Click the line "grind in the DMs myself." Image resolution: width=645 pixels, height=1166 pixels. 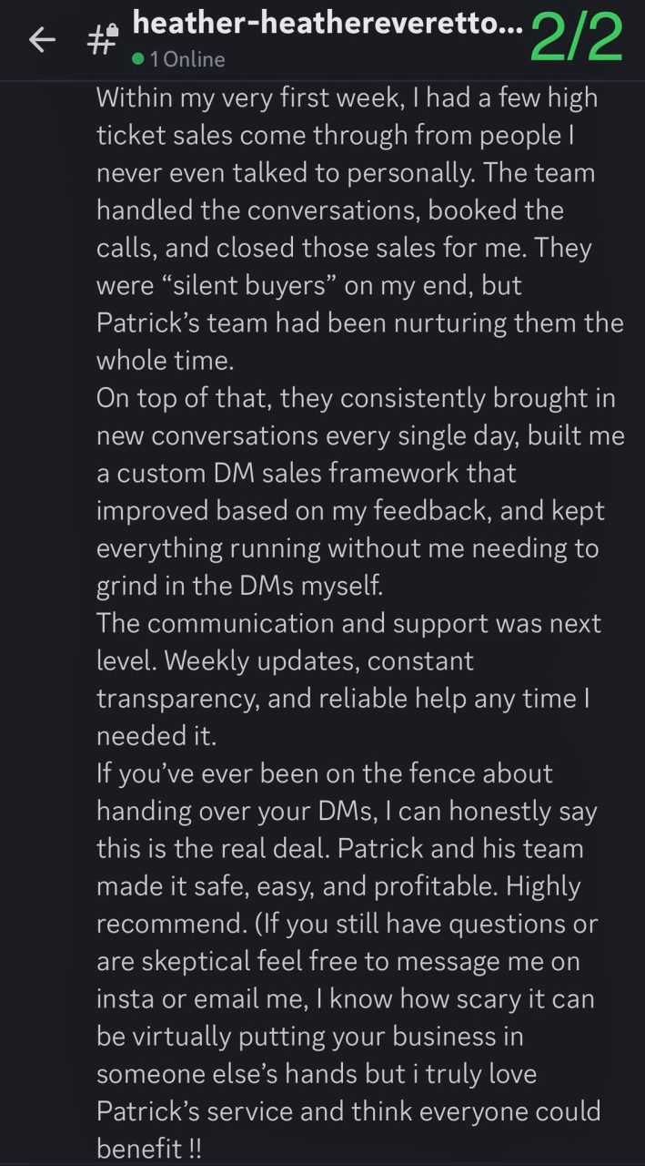click(x=239, y=586)
